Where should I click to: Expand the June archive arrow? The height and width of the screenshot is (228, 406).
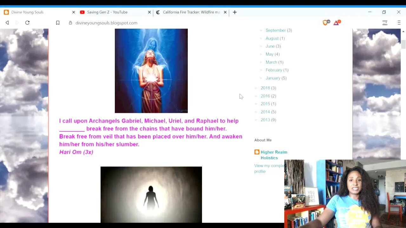click(261, 46)
